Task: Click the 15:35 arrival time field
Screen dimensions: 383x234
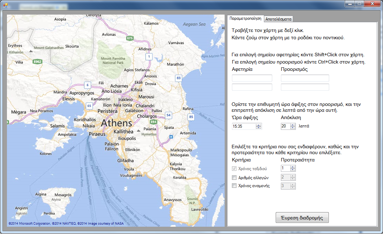Action: (244, 126)
